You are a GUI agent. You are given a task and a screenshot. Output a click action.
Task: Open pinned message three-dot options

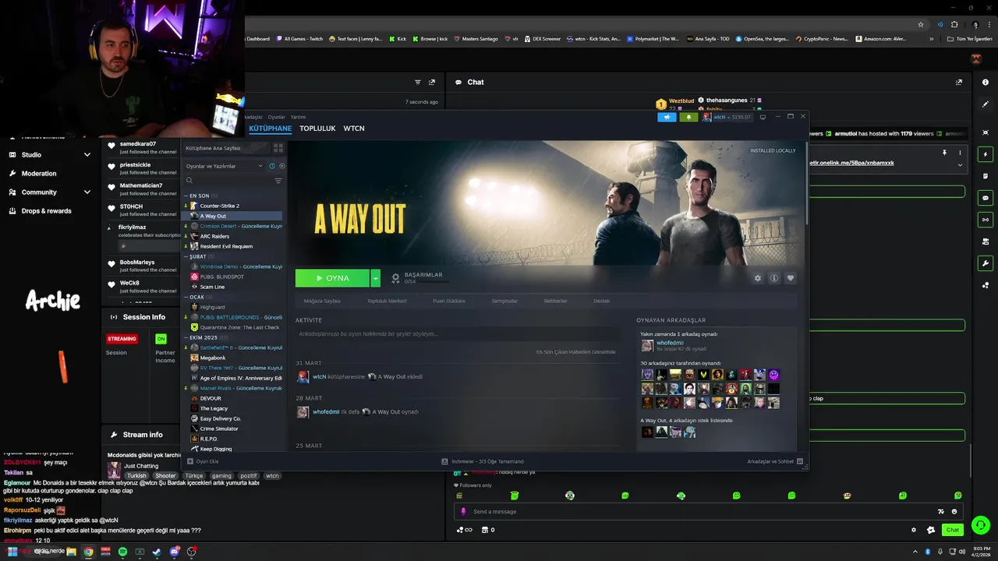[x=960, y=153]
